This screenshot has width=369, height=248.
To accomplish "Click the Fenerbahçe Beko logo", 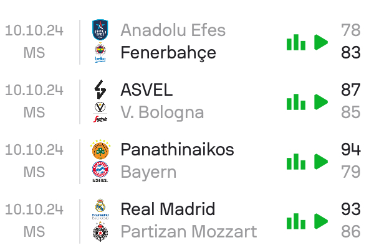I will (x=100, y=53).
